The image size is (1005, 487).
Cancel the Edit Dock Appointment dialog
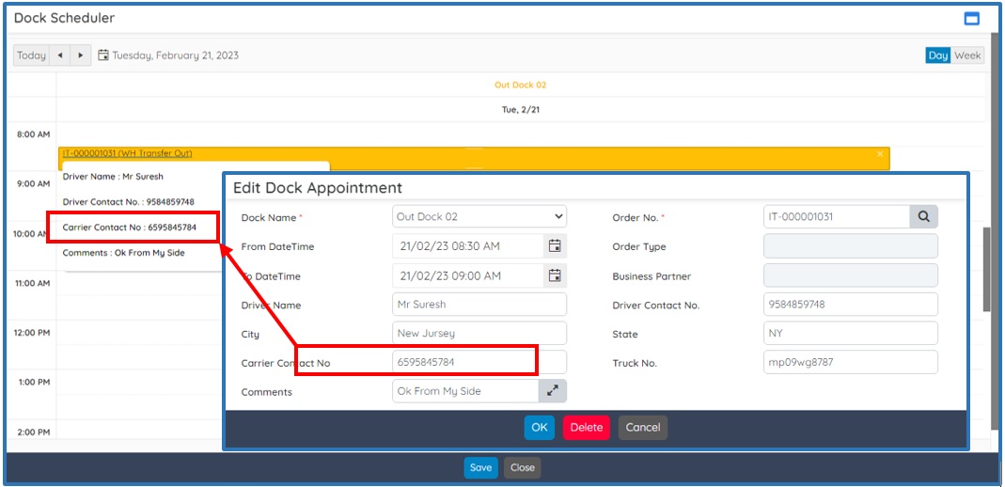tap(642, 428)
